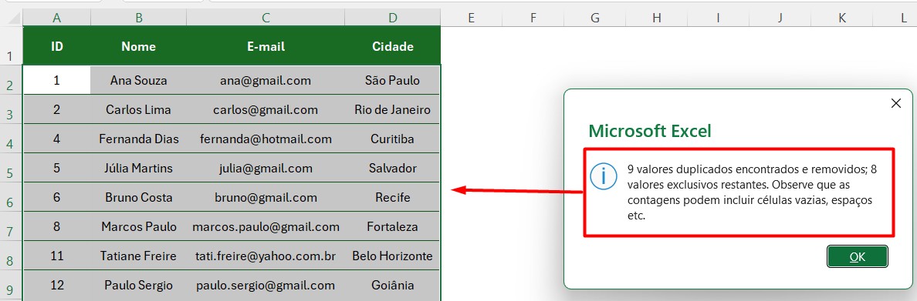Select row 5 header
The image size is (917, 301).
[x=11, y=167]
